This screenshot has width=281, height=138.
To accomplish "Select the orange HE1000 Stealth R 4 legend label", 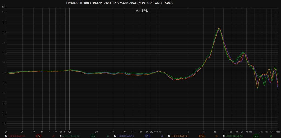I will pyautogui.click(x=180, y=136).
